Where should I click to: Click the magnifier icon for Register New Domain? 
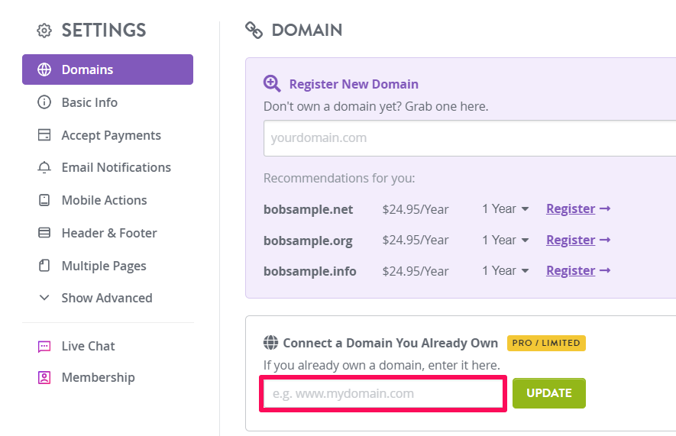(x=272, y=83)
